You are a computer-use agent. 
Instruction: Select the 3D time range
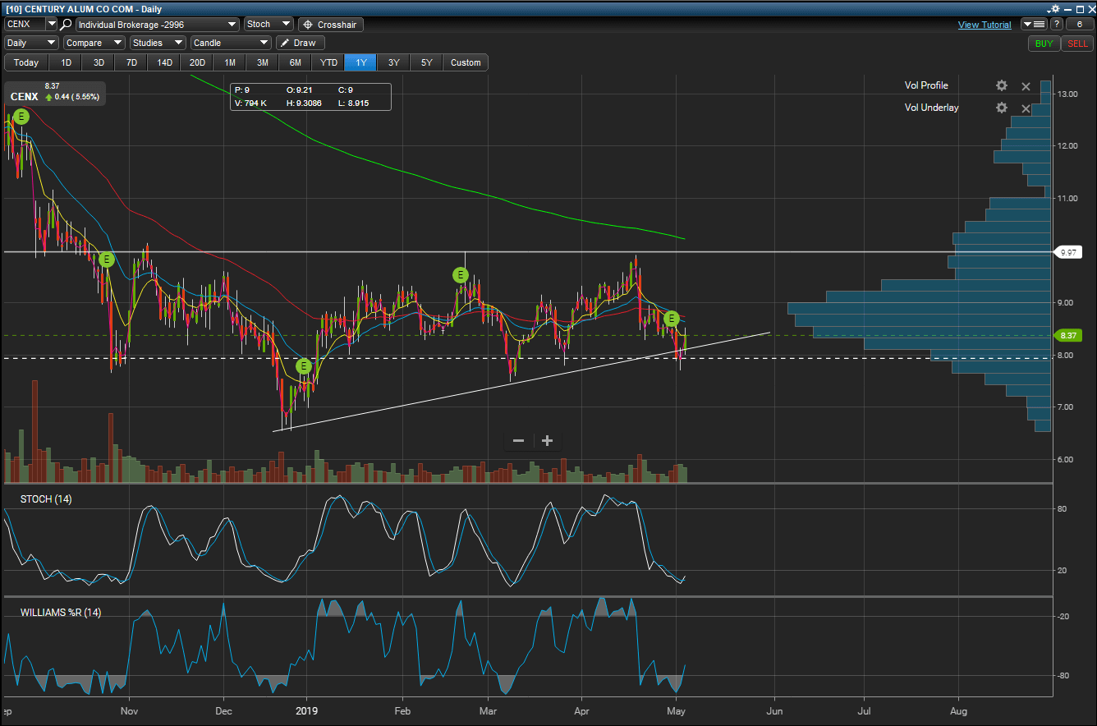99,62
